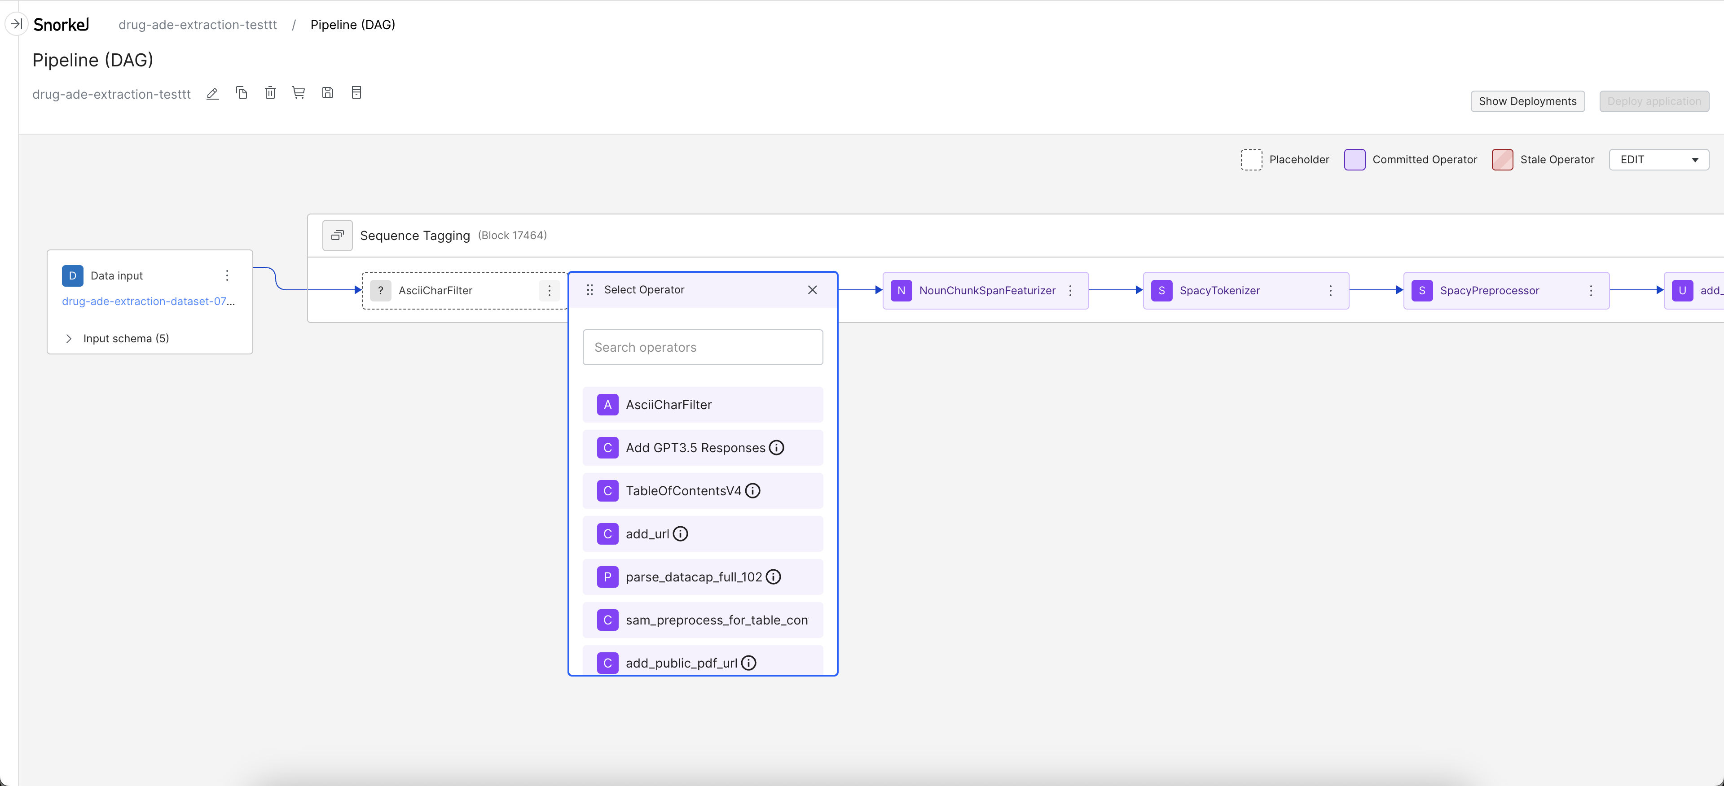This screenshot has width=1724, height=786.
Task: Click the copy application icon
Action: (242, 93)
